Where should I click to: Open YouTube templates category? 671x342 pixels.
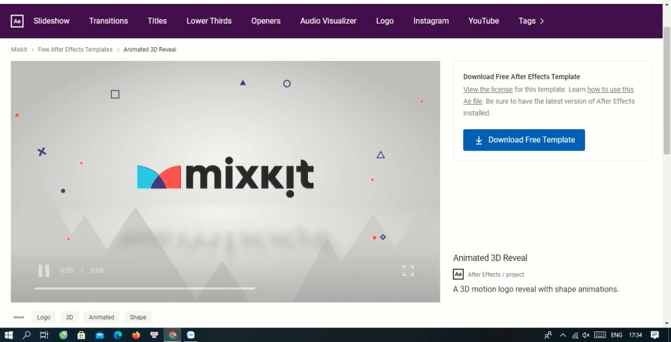[x=484, y=21]
